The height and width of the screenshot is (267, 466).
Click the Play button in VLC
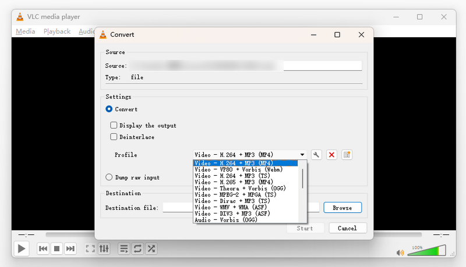click(x=22, y=248)
